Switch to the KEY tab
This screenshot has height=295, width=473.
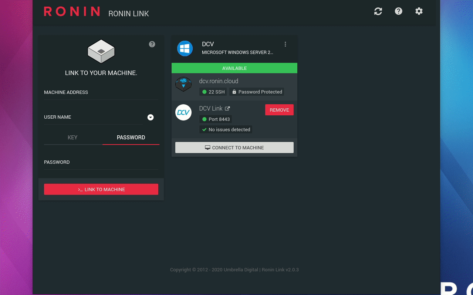click(72, 138)
